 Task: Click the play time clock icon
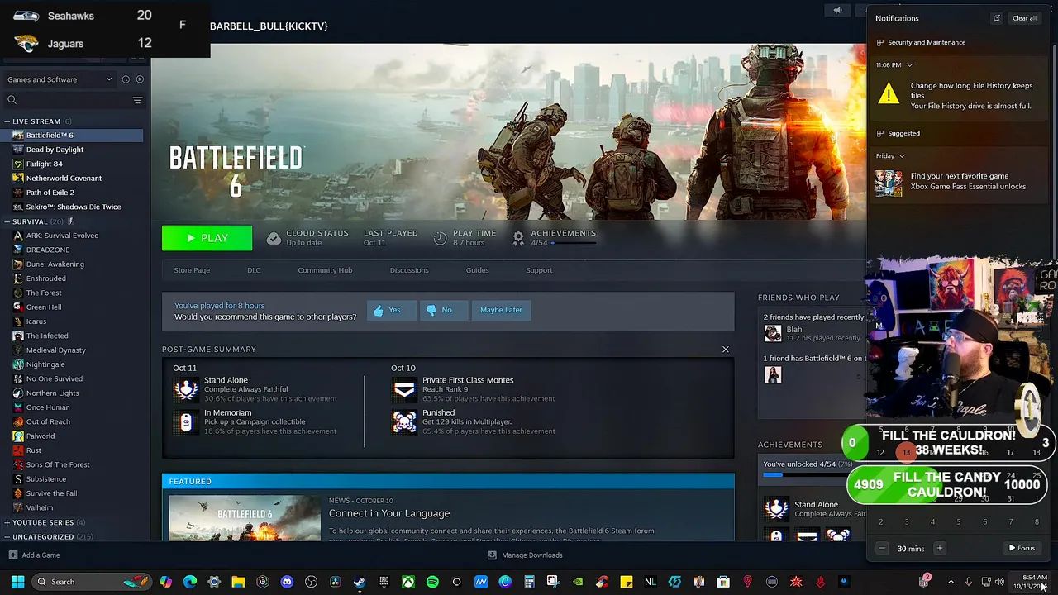click(441, 238)
